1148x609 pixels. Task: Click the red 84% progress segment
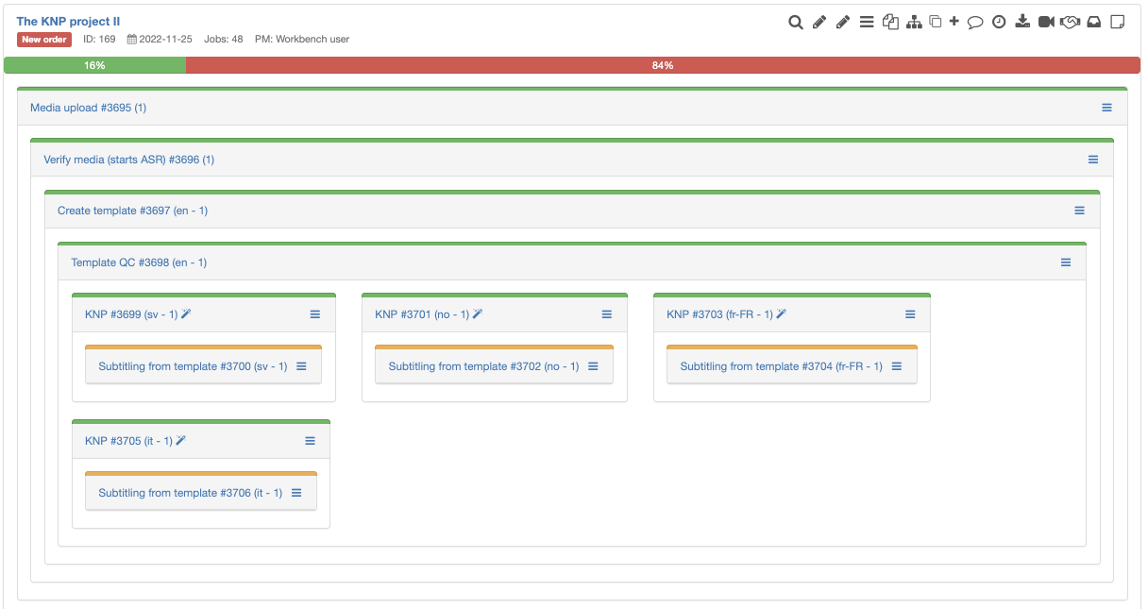663,65
